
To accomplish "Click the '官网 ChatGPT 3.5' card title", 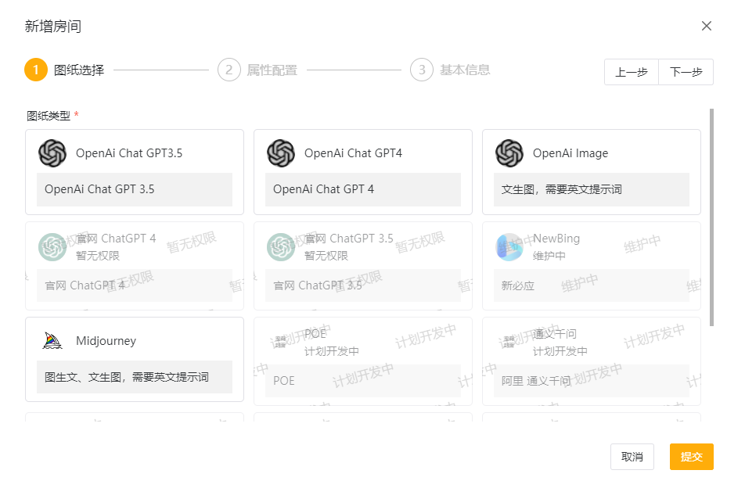I will [x=349, y=239].
